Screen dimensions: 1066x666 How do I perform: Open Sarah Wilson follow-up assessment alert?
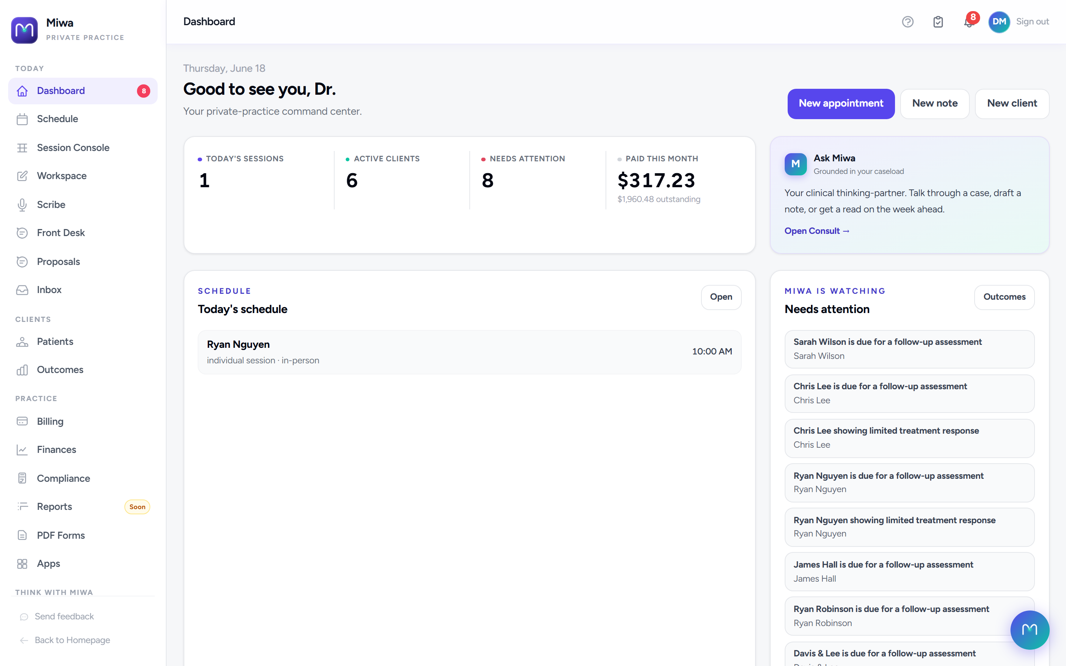click(x=909, y=349)
